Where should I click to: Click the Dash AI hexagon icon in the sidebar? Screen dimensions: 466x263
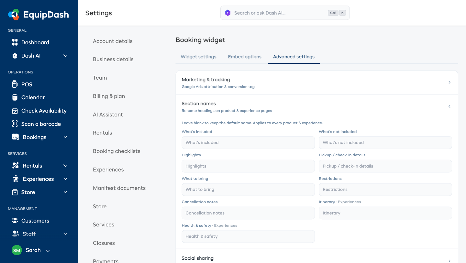(x=15, y=56)
